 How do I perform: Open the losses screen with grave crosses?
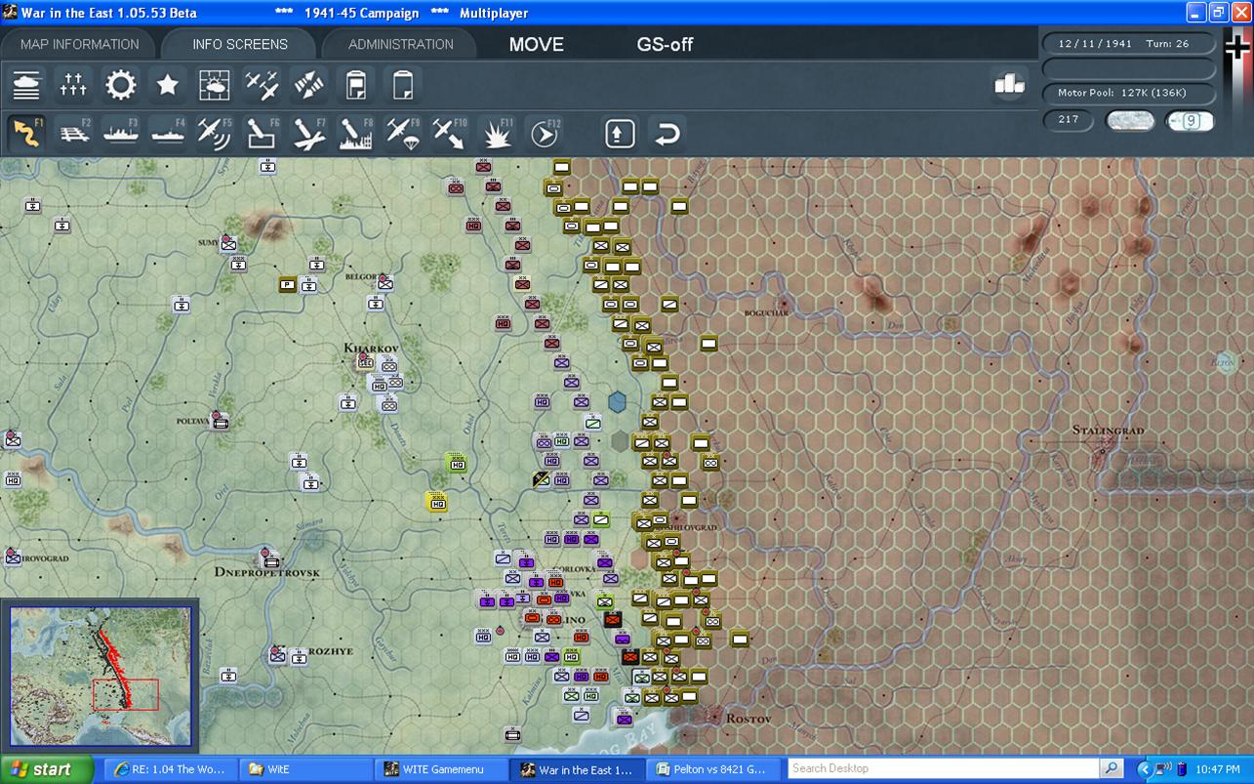73,85
